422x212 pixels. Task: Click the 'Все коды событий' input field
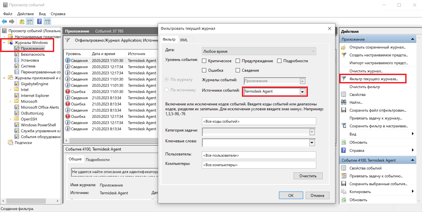tap(259, 121)
